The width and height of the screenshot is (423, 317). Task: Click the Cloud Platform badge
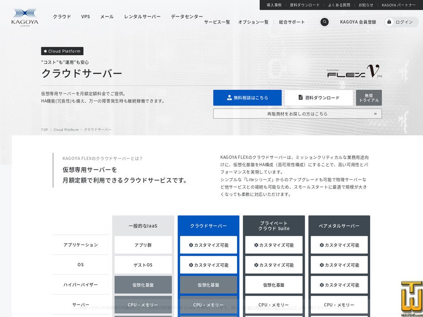click(62, 51)
